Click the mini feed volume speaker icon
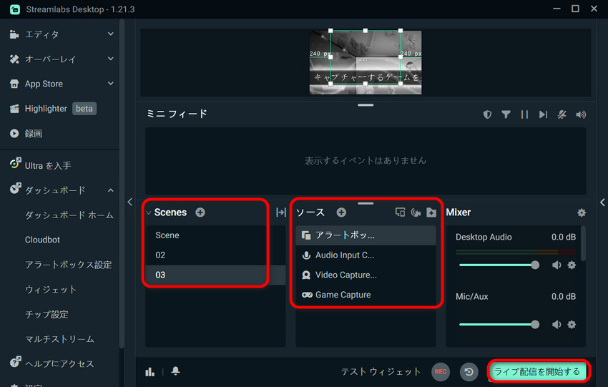Viewport: 608px width, 387px height. coord(581,114)
